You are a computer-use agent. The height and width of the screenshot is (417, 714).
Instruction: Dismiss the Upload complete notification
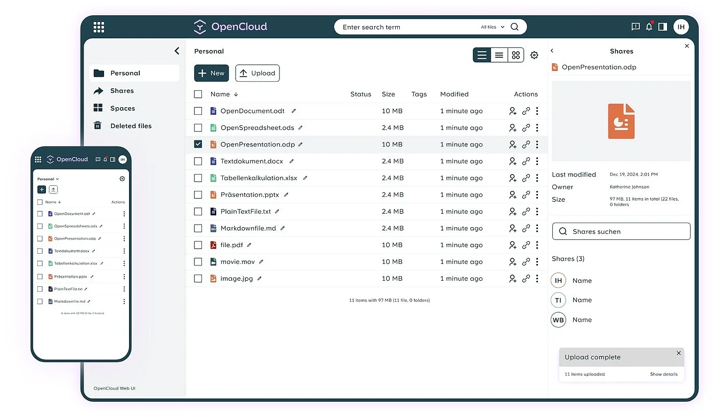pos(679,353)
